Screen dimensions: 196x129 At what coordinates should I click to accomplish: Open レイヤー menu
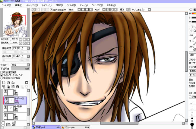click(x=47, y=5)
